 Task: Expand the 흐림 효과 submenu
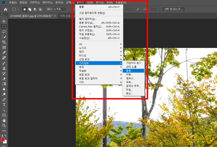click(99, 75)
